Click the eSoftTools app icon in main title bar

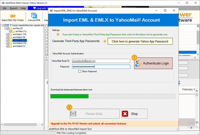coord(3,3)
